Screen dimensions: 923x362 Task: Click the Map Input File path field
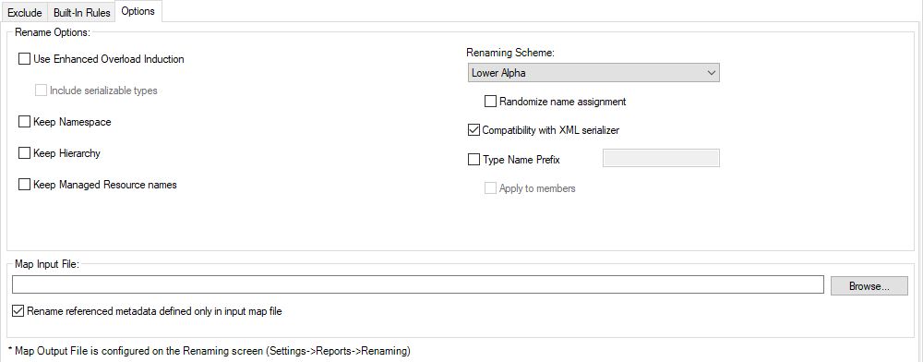click(418, 284)
